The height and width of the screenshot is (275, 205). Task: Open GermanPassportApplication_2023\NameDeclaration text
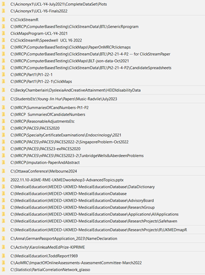(x=64, y=239)
